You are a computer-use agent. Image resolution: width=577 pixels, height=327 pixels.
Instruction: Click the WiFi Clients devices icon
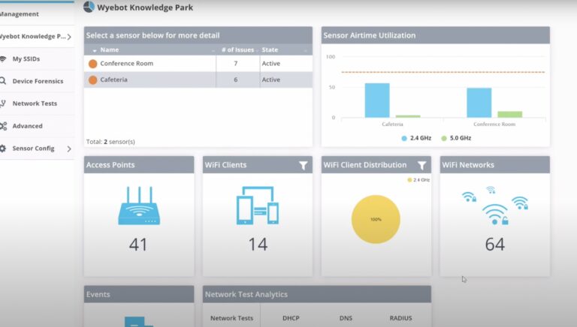[x=258, y=205]
